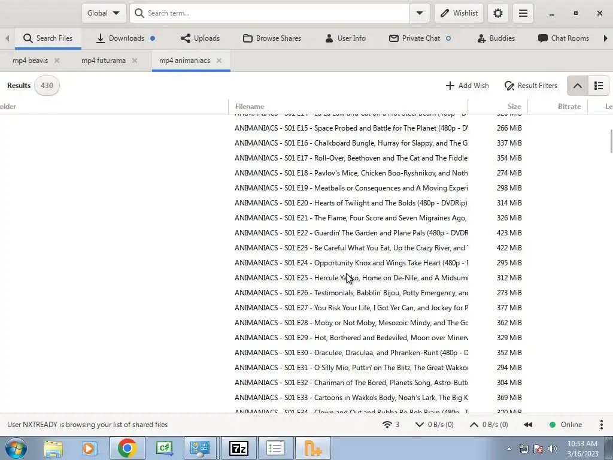Open the Buddies tab

[496, 38]
